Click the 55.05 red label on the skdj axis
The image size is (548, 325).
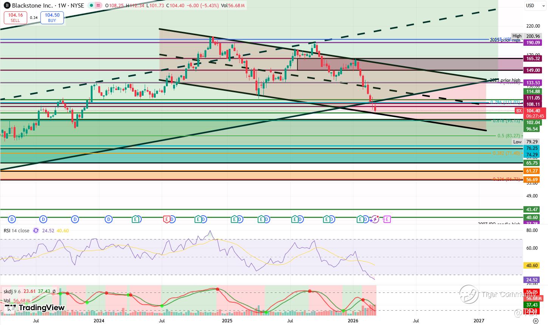pos(533,292)
